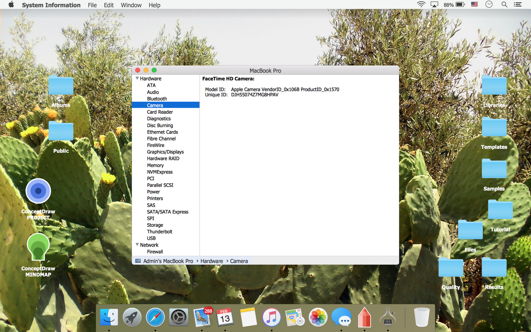Launch System Preferences from the Dock

178,317
